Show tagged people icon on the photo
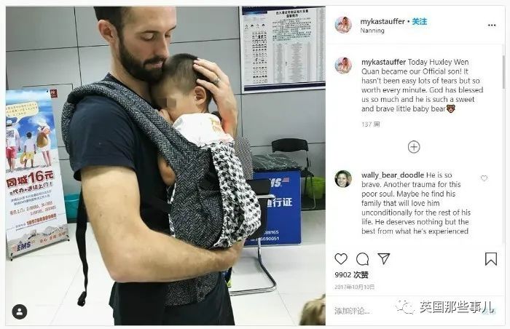 pyautogui.click(x=20, y=312)
